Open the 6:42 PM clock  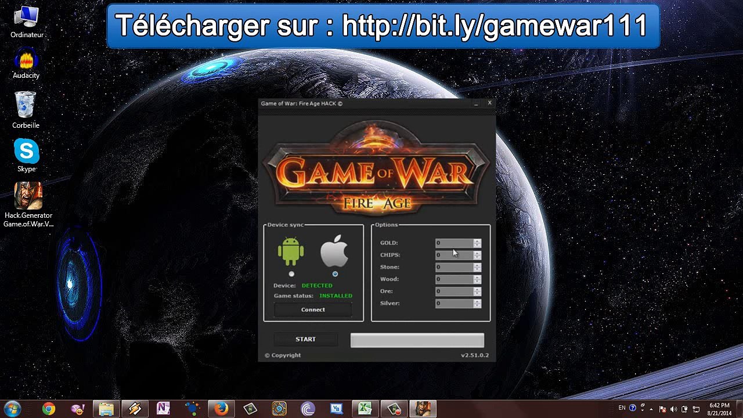tap(719, 409)
